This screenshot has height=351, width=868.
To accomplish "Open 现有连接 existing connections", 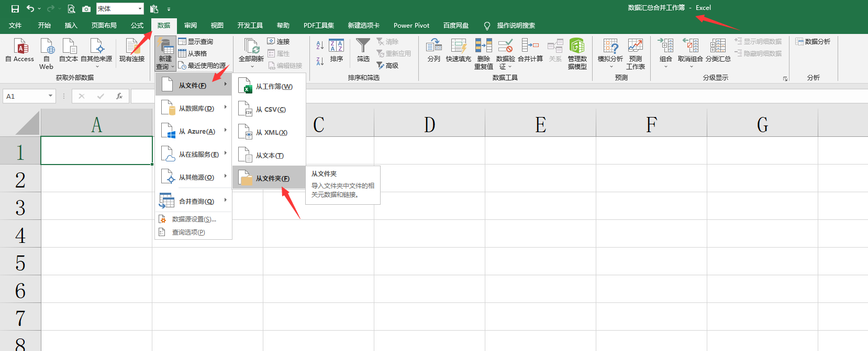I will click(132, 50).
